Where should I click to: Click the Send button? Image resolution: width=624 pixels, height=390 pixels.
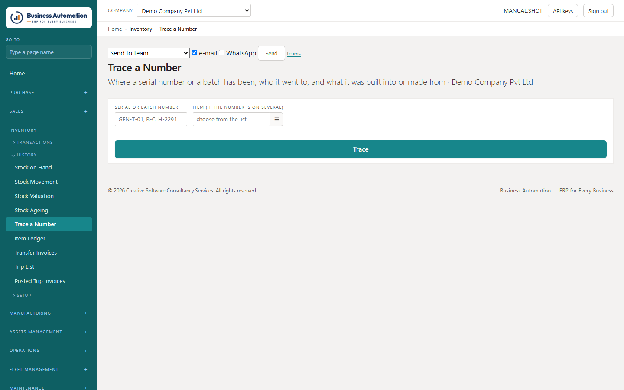click(271, 53)
